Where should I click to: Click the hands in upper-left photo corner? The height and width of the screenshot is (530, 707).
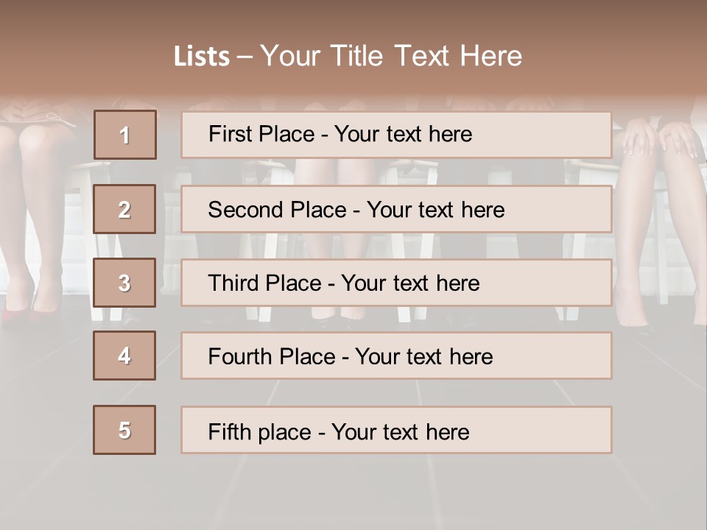coord(37,114)
